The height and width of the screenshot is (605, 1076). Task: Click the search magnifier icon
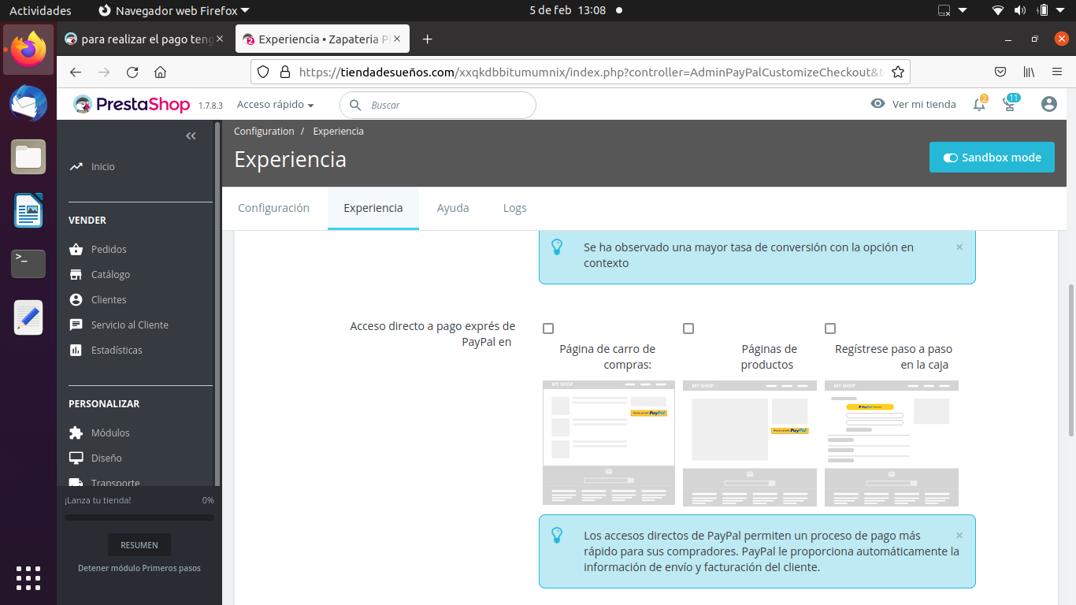point(355,105)
